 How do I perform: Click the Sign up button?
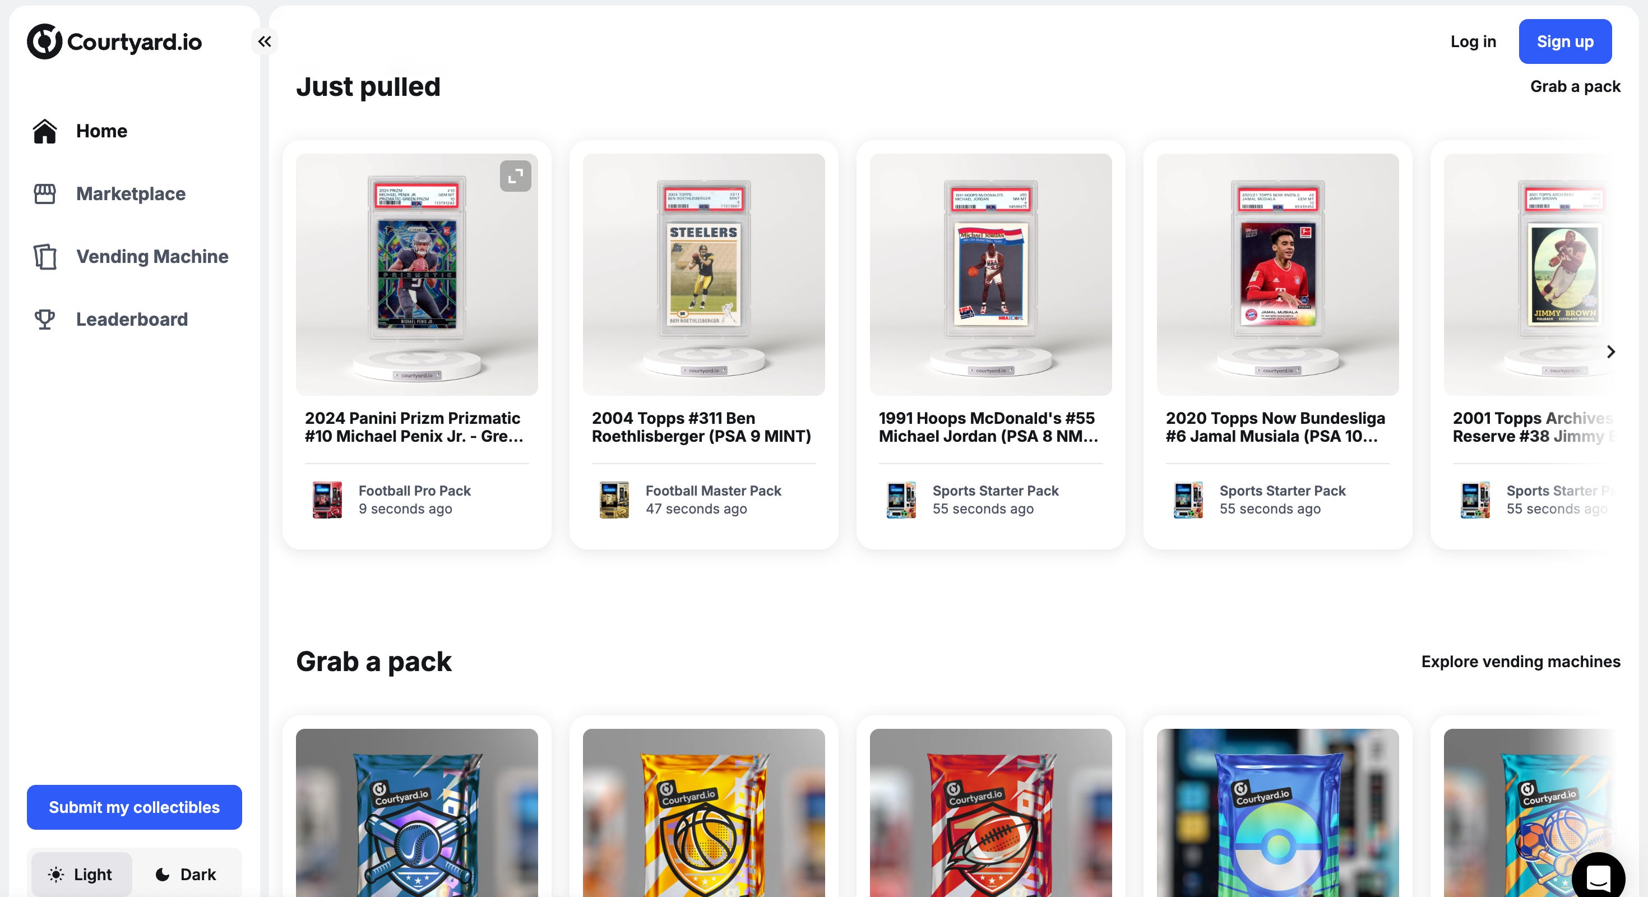(x=1565, y=41)
